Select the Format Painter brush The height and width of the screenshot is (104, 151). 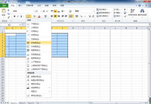click(8, 17)
